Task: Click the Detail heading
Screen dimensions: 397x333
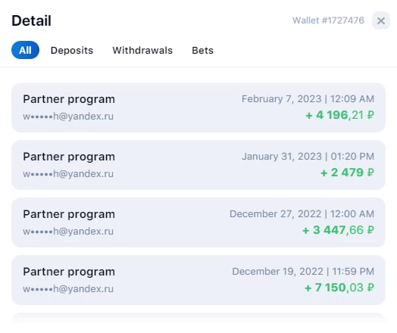Action: point(31,20)
